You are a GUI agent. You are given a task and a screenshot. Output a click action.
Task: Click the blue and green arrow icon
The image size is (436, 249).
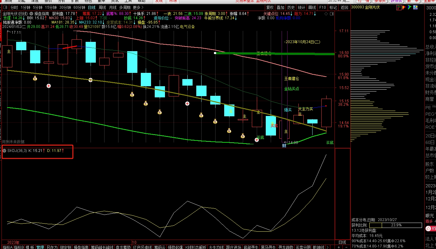pos(410,7)
